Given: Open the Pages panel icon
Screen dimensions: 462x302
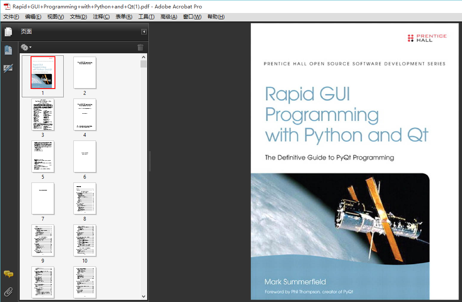Looking at the screenshot, I should (8, 31).
